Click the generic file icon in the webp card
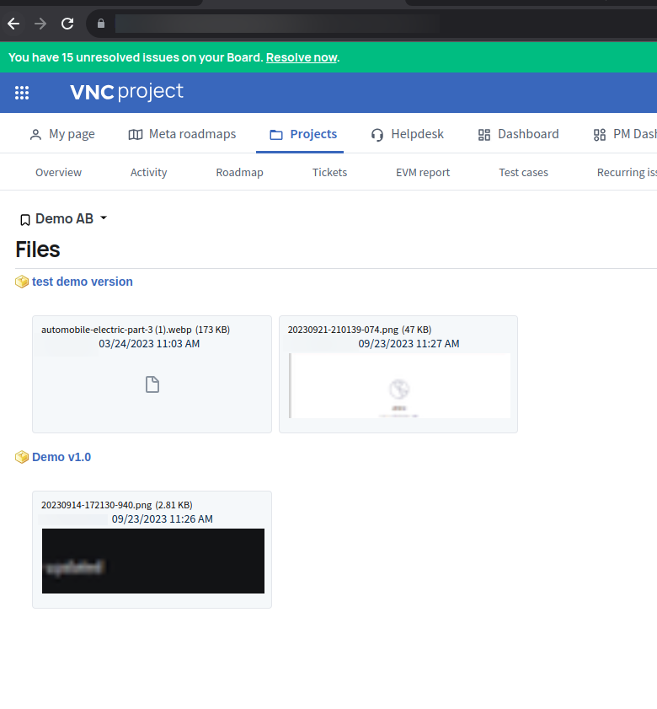This screenshot has width=657, height=709. (152, 385)
